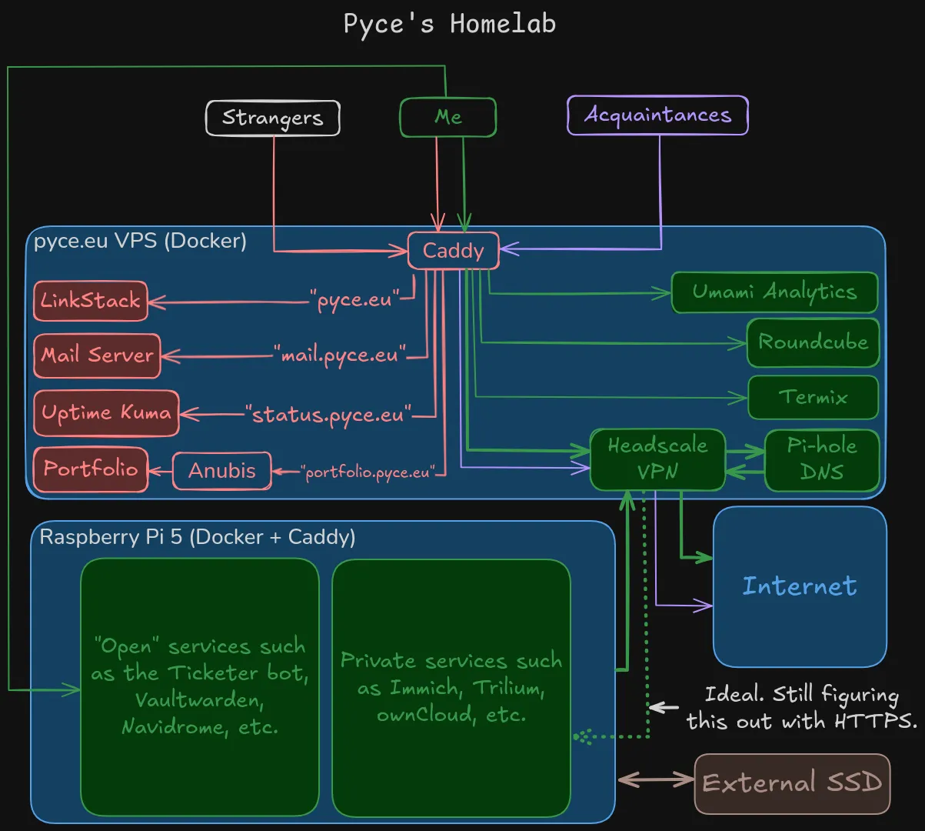Image resolution: width=925 pixels, height=831 pixels.
Task: Open the LinkStack node
Action: pyautogui.click(x=90, y=301)
